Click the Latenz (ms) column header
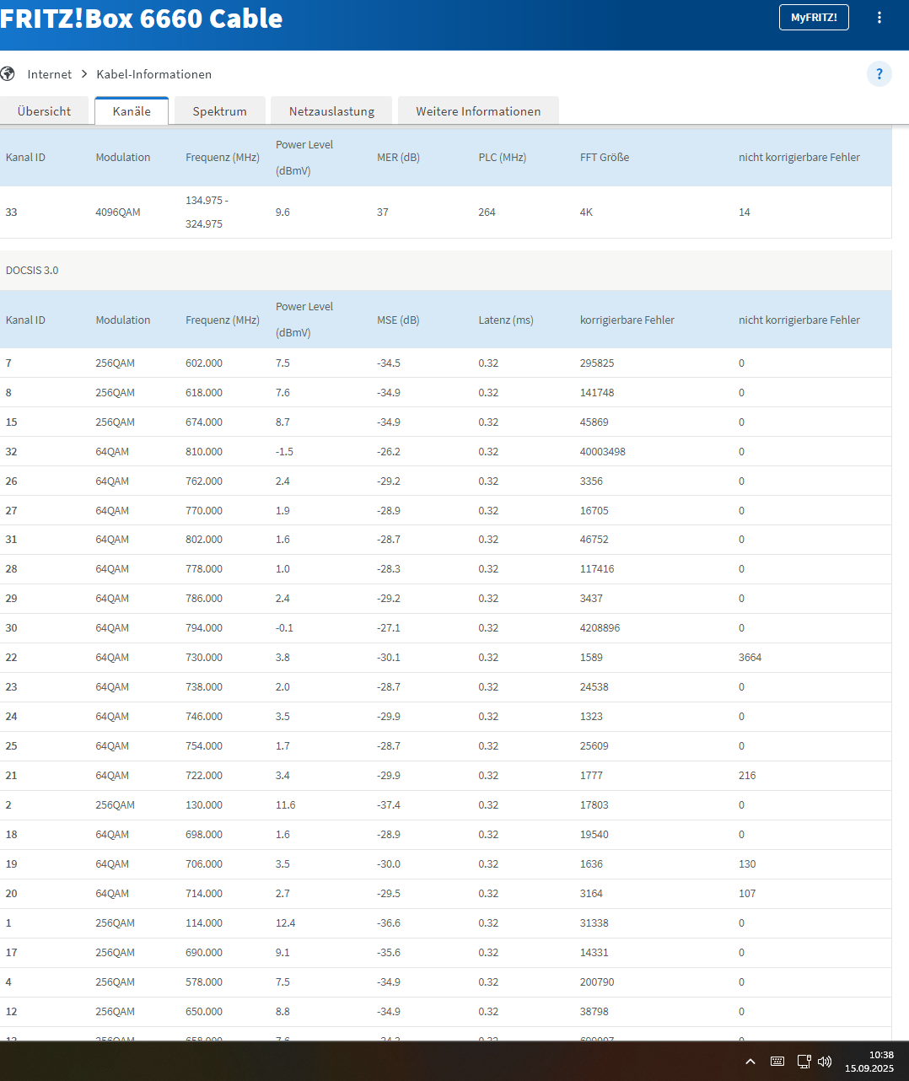The width and height of the screenshot is (909, 1081). (x=506, y=320)
